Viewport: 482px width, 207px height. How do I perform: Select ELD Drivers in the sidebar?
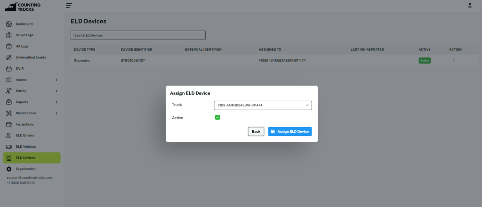(x=24, y=135)
